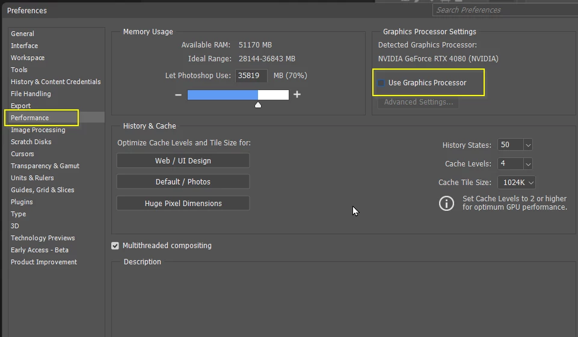
Task: Go to Scratch Disks preferences
Action: 31,142
